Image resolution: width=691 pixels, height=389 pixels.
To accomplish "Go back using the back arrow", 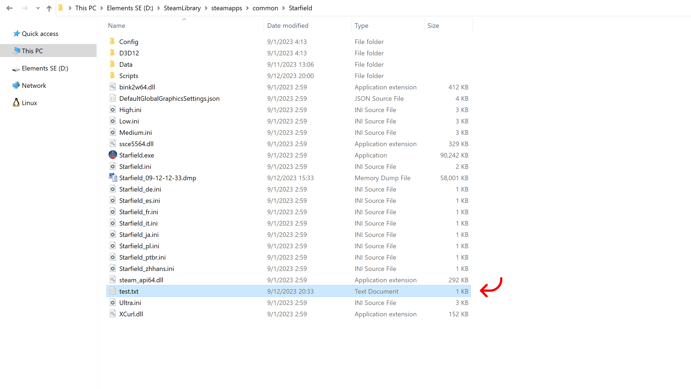I will (9, 8).
